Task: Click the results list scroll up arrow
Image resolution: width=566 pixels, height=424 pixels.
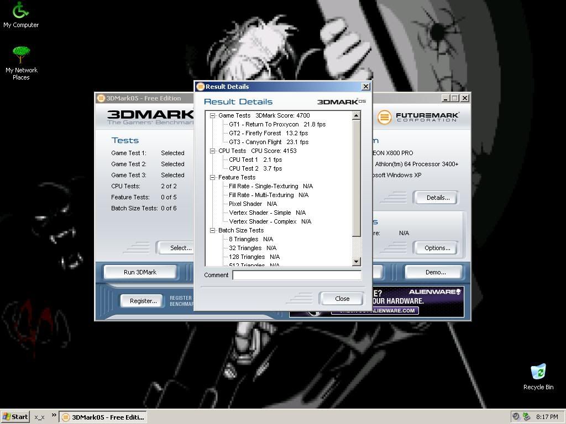Action: pyautogui.click(x=357, y=115)
